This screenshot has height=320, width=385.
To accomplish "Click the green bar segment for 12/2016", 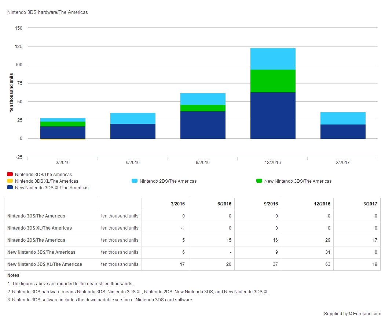I will click(273, 81).
